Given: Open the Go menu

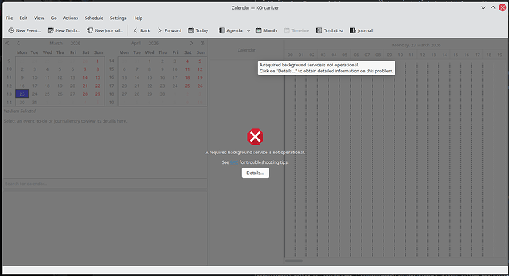Looking at the screenshot, I should (x=54, y=18).
